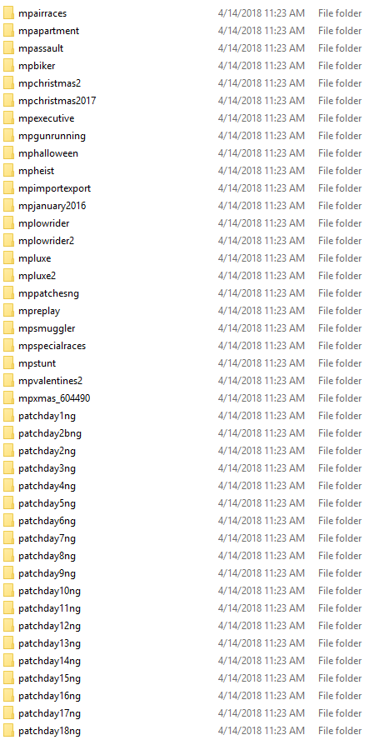Click the mpxmas_604490 folder name
Viewport: 369px width, 745px height.
click(x=54, y=398)
